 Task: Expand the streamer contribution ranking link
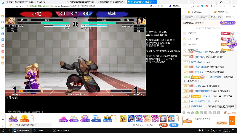point(195,12)
